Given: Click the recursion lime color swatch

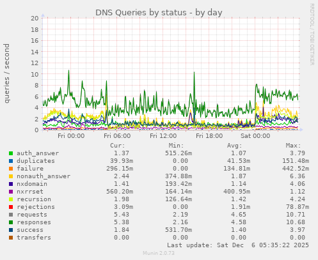Looking at the screenshot, I should point(11,199).
